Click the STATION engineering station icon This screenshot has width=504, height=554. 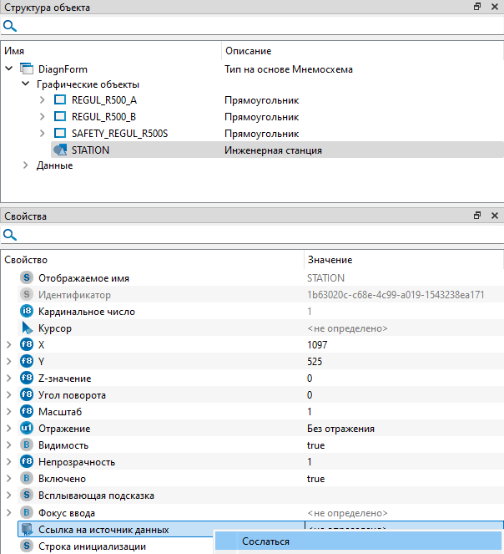[x=59, y=150]
